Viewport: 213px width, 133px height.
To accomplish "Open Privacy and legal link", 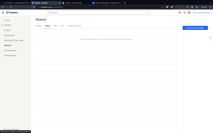I will click(11, 129).
